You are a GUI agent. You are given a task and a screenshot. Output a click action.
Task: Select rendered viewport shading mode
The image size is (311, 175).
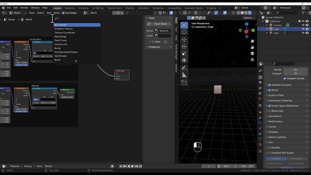(250, 13)
